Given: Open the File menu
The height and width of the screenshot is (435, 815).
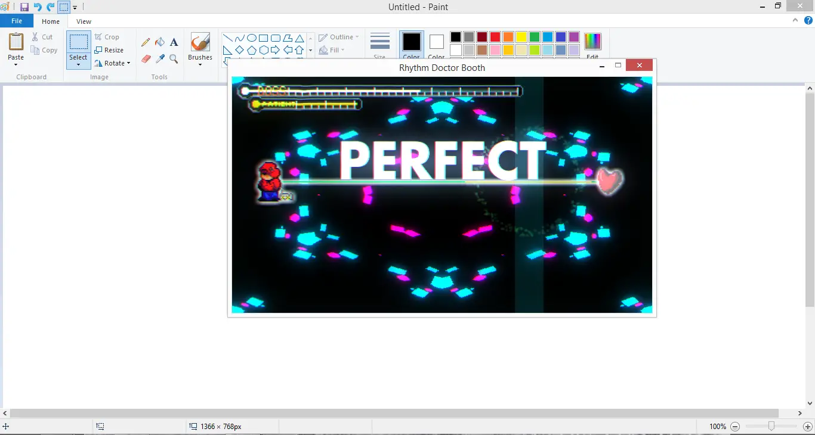Looking at the screenshot, I should click(17, 21).
